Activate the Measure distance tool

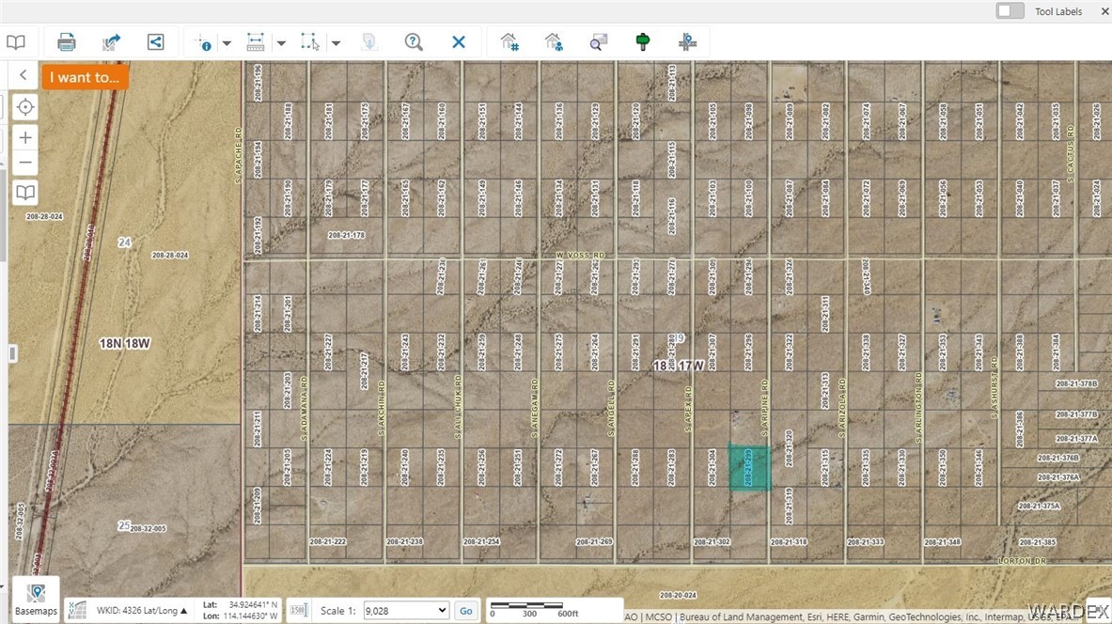pyautogui.click(x=256, y=42)
